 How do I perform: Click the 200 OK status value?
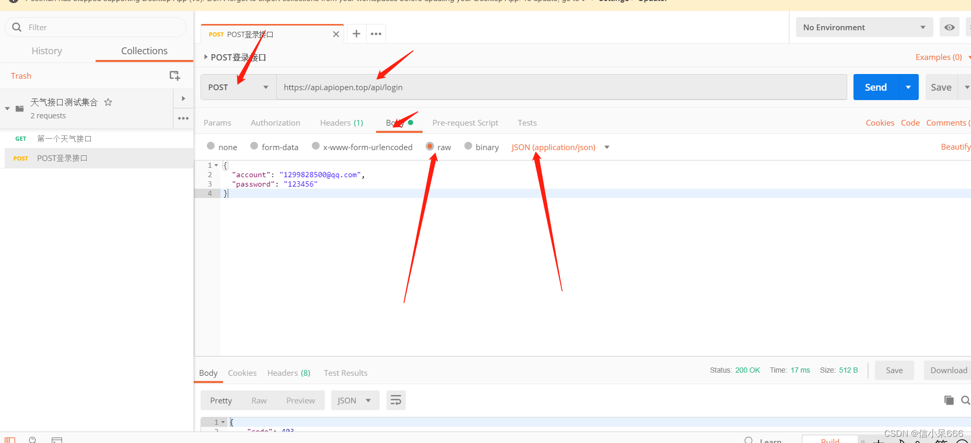(x=747, y=370)
